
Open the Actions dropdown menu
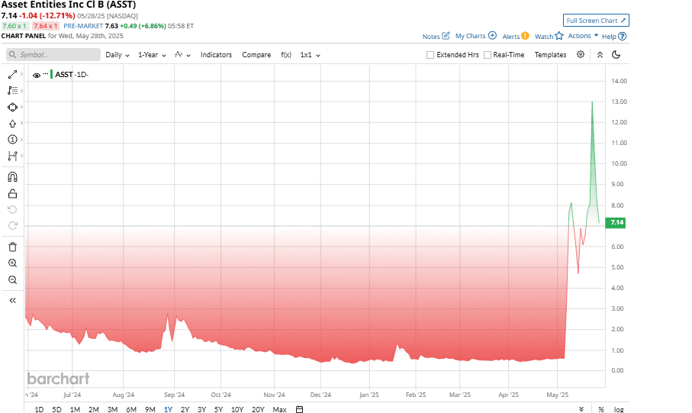pyautogui.click(x=583, y=36)
